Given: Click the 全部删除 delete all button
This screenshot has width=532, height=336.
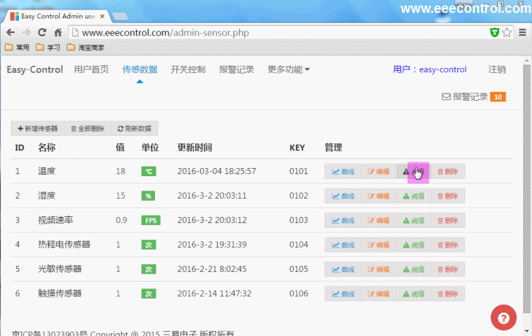Looking at the screenshot, I should point(87,129).
